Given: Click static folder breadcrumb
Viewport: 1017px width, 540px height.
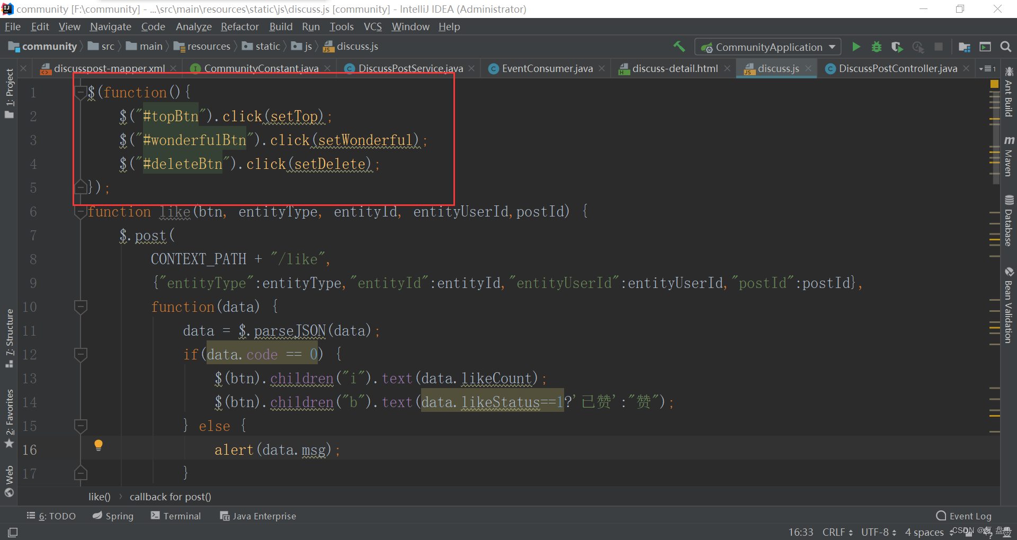Looking at the screenshot, I should [x=261, y=47].
